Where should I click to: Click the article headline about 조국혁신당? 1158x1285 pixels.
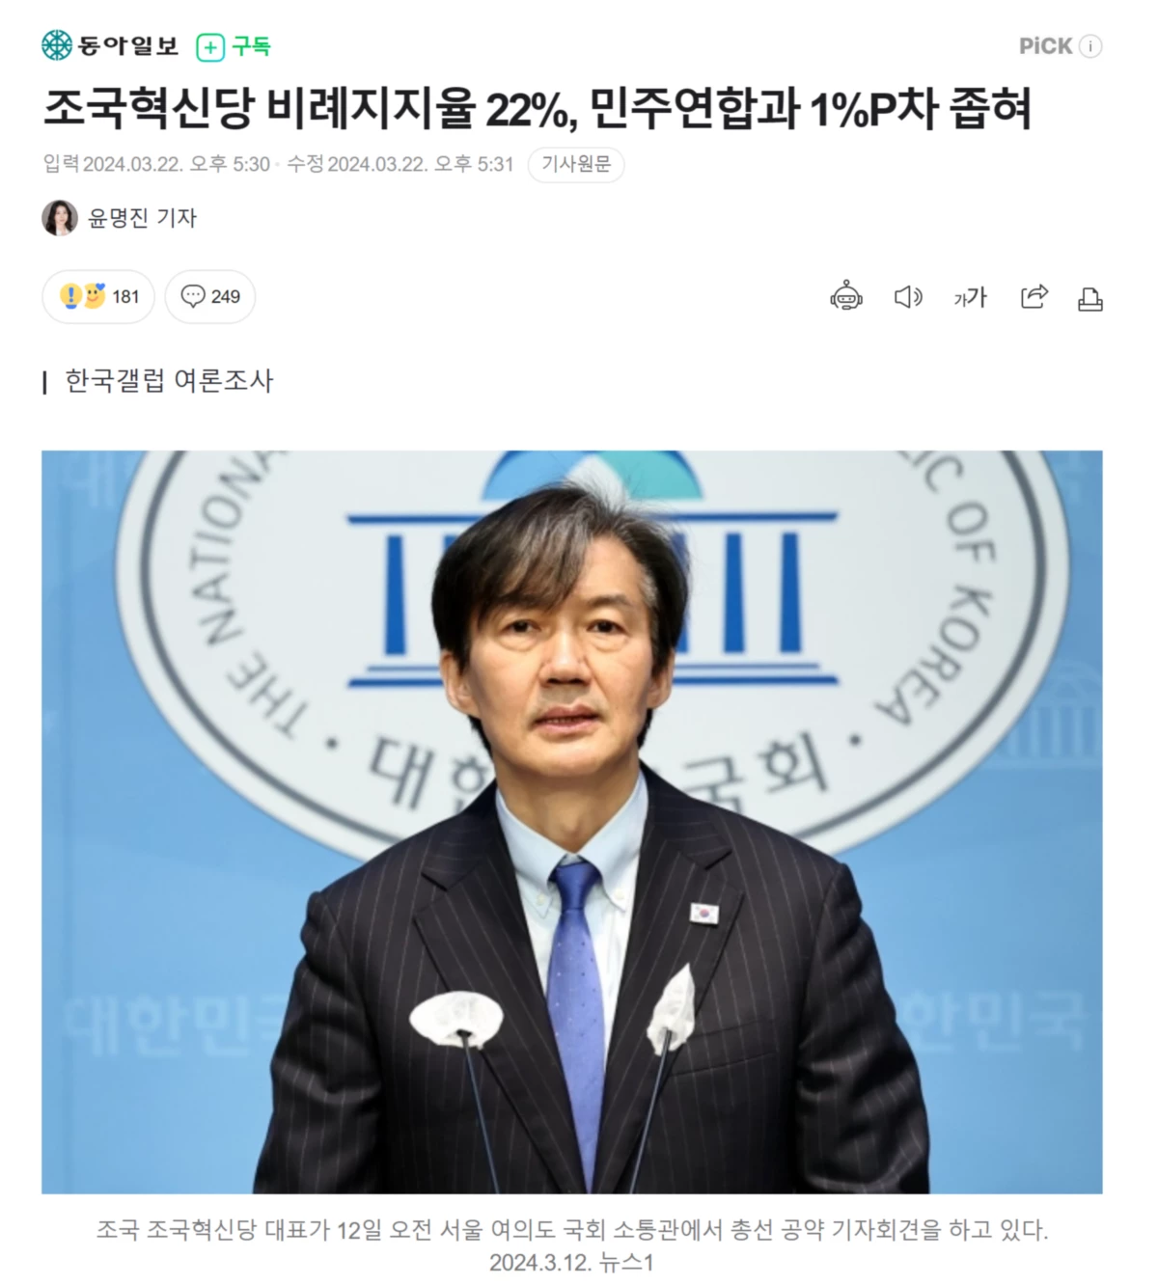(x=538, y=108)
